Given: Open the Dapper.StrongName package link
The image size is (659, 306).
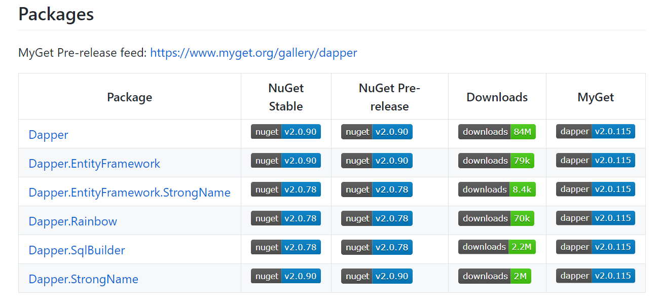Looking at the screenshot, I should pyautogui.click(x=83, y=279).
